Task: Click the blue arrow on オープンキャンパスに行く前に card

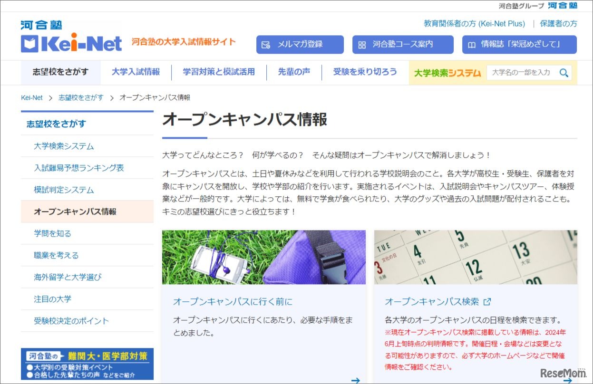Action: click(355, 380)
